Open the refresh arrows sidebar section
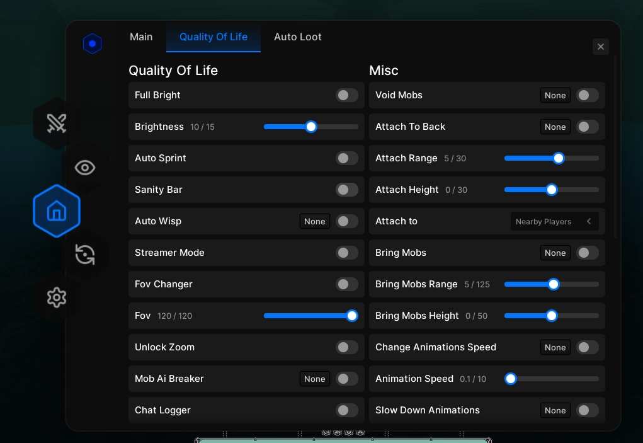 click(85, 255)
